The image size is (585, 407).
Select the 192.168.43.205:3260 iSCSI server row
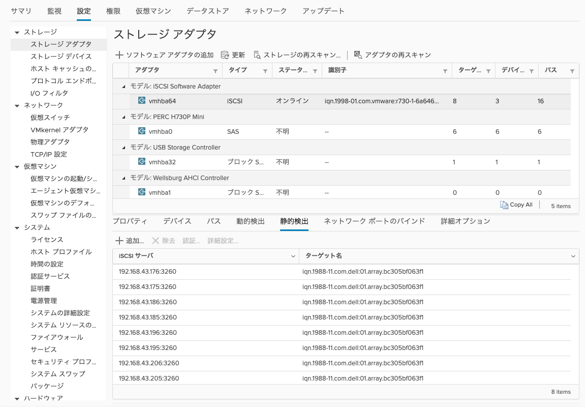tap(342, 378)
